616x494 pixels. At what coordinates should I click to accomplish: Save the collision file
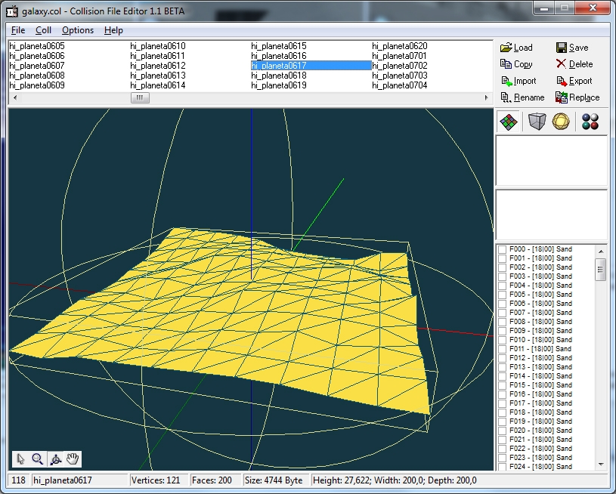point(572,48)
